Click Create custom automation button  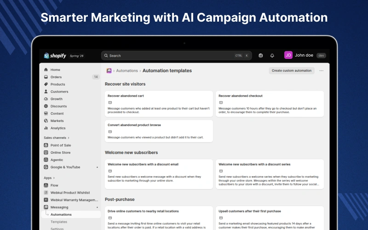pos(292,71)
